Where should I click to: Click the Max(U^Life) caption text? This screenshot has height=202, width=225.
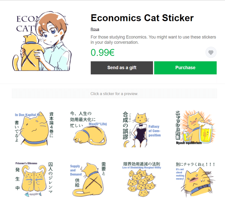pyautogui.click(x=98, y=124)
